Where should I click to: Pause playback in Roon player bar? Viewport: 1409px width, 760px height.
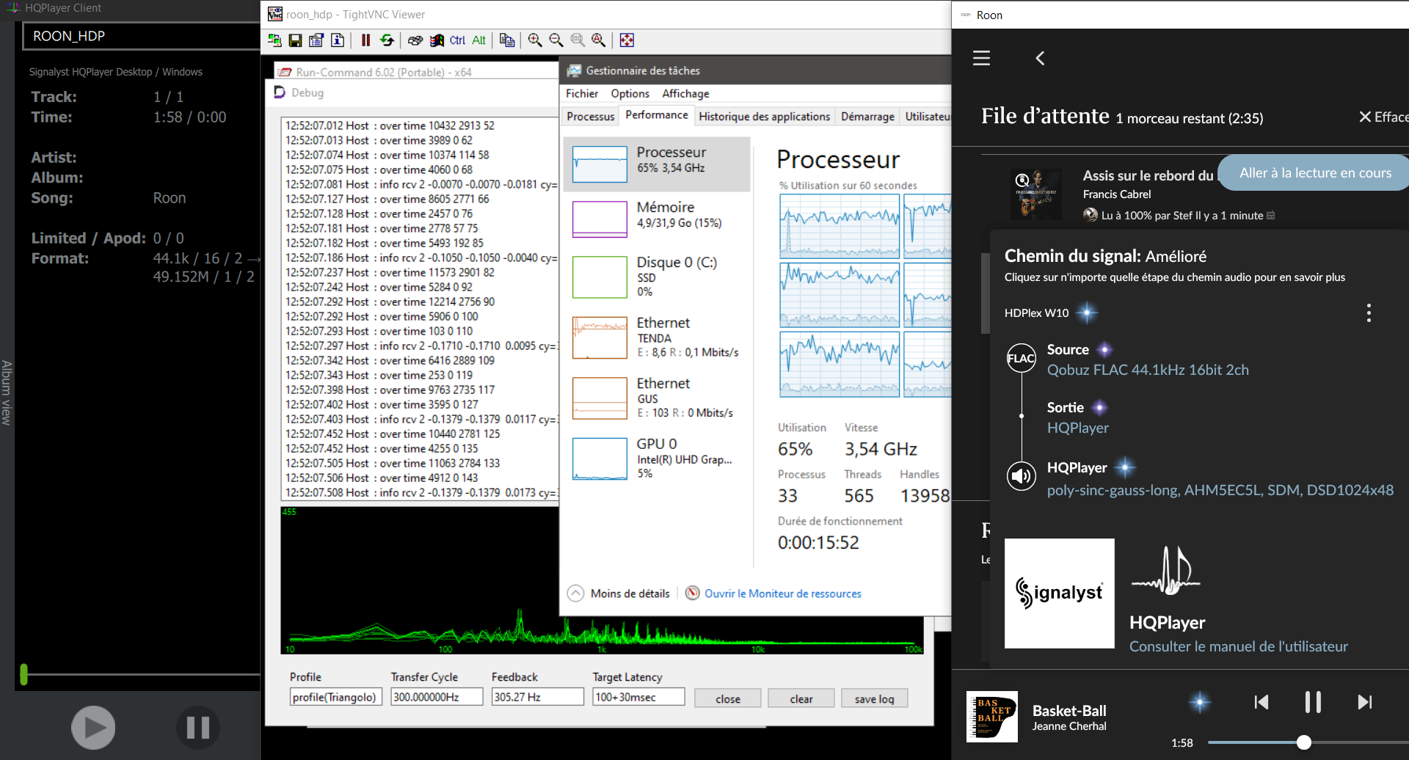tap(1313, 702)
